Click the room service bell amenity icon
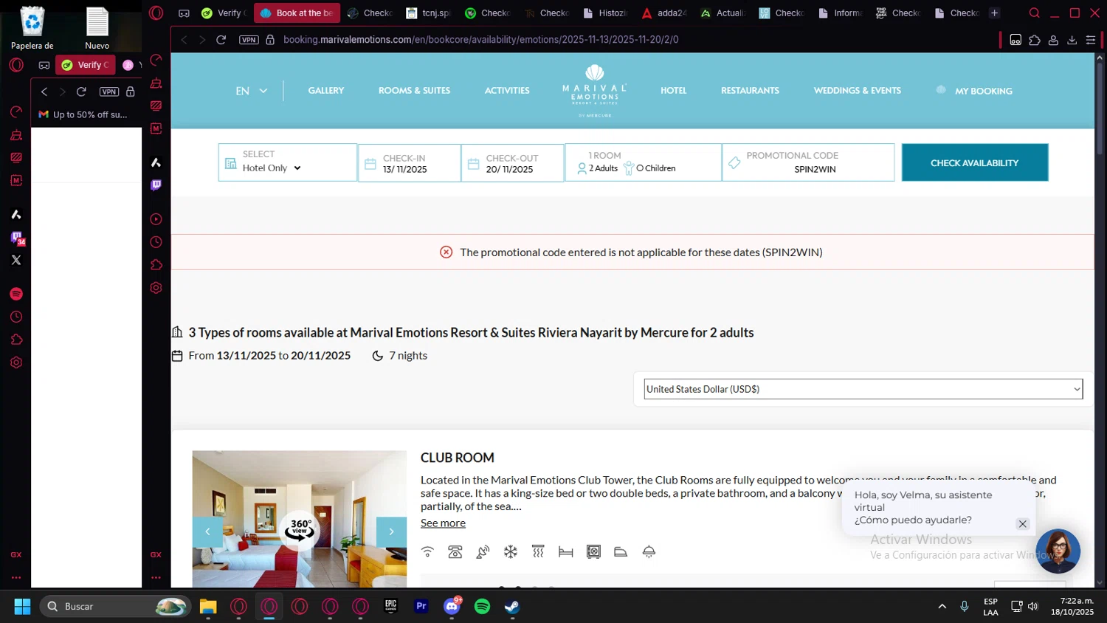The image size is (1107, 623). point(649,551)
